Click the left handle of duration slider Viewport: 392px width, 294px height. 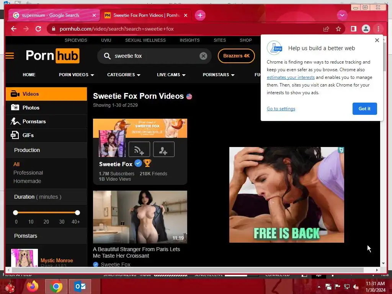pyautogui.click(x=15, y=213)
